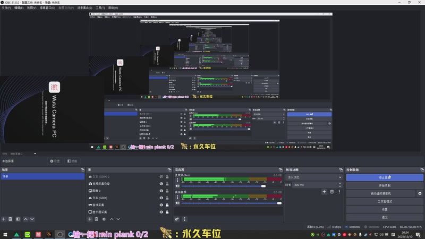
Task: Delete the selected source with the trash icon
Action: pyautogui.click(x=97, y=219)
